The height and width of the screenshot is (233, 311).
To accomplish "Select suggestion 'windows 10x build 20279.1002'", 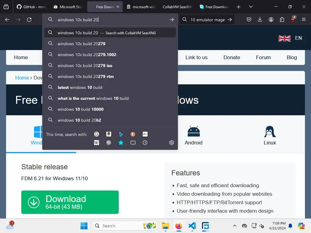I will tap(110, 55).
